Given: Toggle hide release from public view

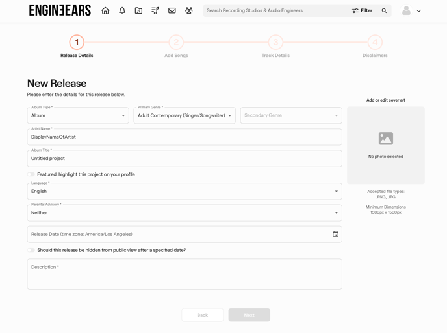Looking at the screenshot, I should [31, 250].
